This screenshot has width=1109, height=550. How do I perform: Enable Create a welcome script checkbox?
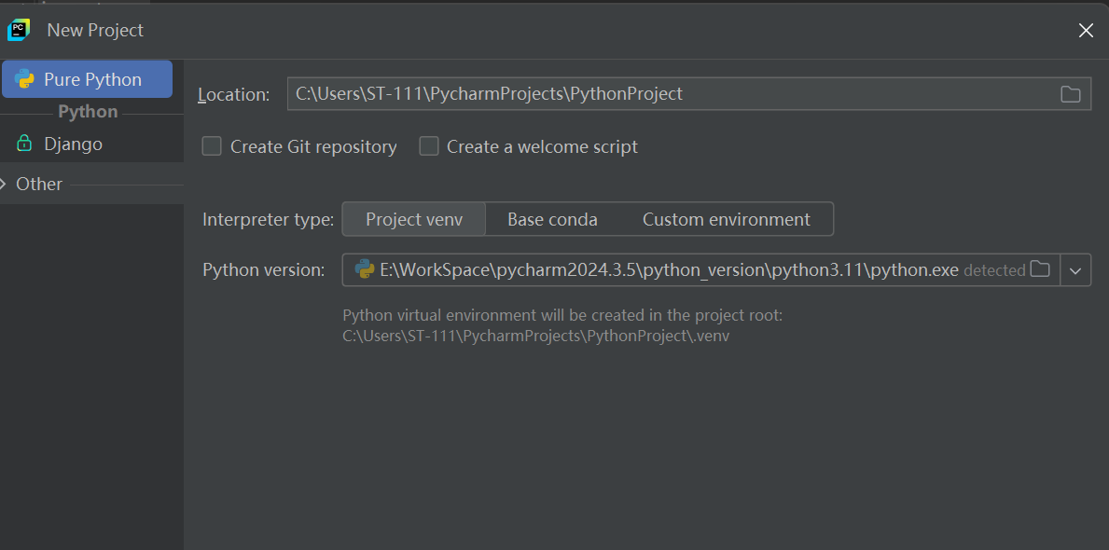(429, 146)
